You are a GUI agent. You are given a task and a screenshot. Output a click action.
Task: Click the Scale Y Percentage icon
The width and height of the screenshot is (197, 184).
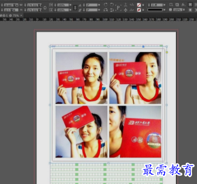51,10
